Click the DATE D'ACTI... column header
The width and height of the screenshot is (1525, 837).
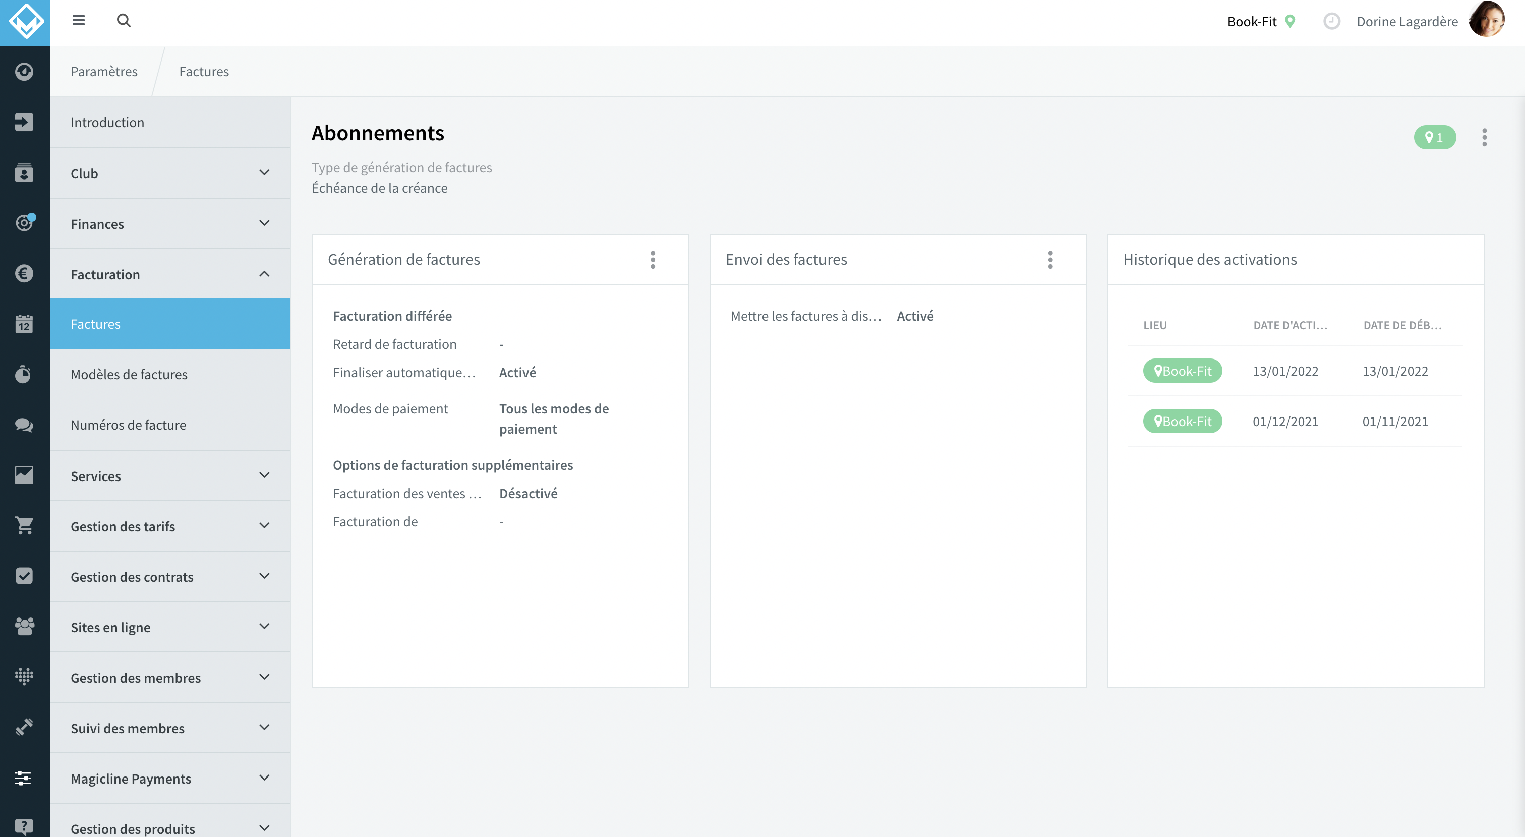(1290, 325)
